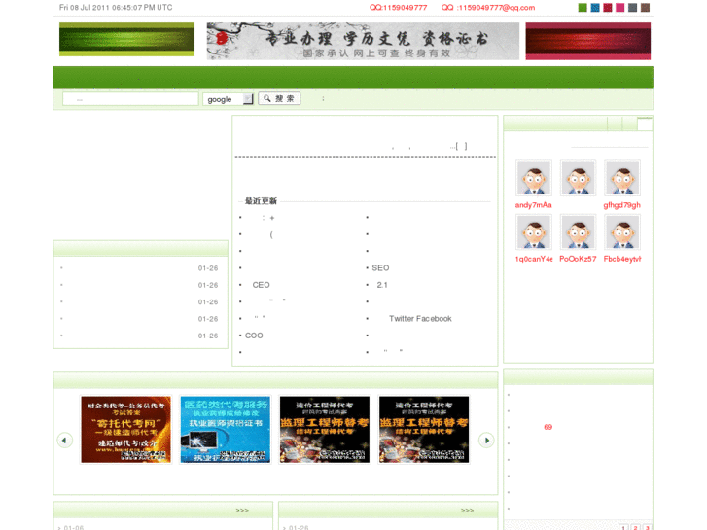Click the date and time text in header

[116, 8]
